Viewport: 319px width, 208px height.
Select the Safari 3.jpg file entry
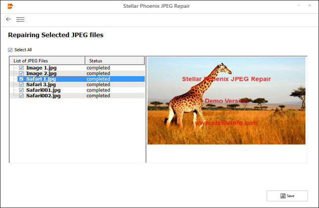coord(41,84)
